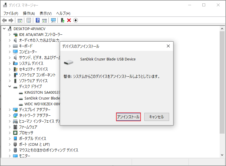Click the プロセッサ icon
This screenshot has width=226, height=166.
(15, 133)
